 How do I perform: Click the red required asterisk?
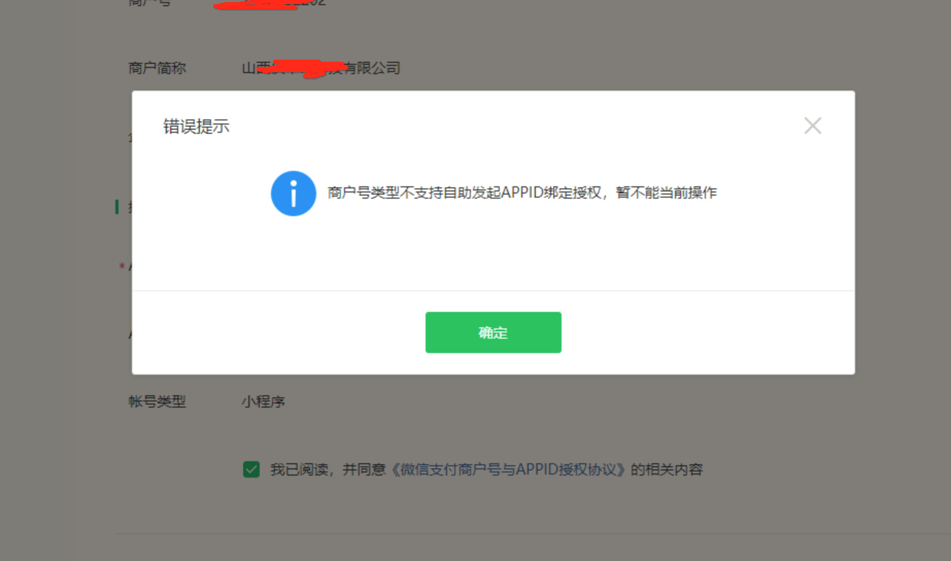coord(122,266)
